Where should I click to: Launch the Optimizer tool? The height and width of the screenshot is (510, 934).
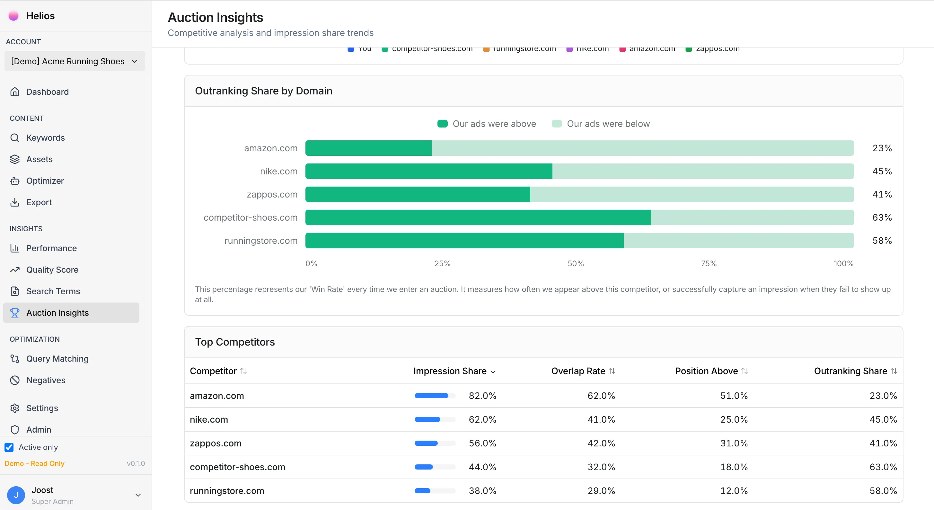(x=45, y=180)
